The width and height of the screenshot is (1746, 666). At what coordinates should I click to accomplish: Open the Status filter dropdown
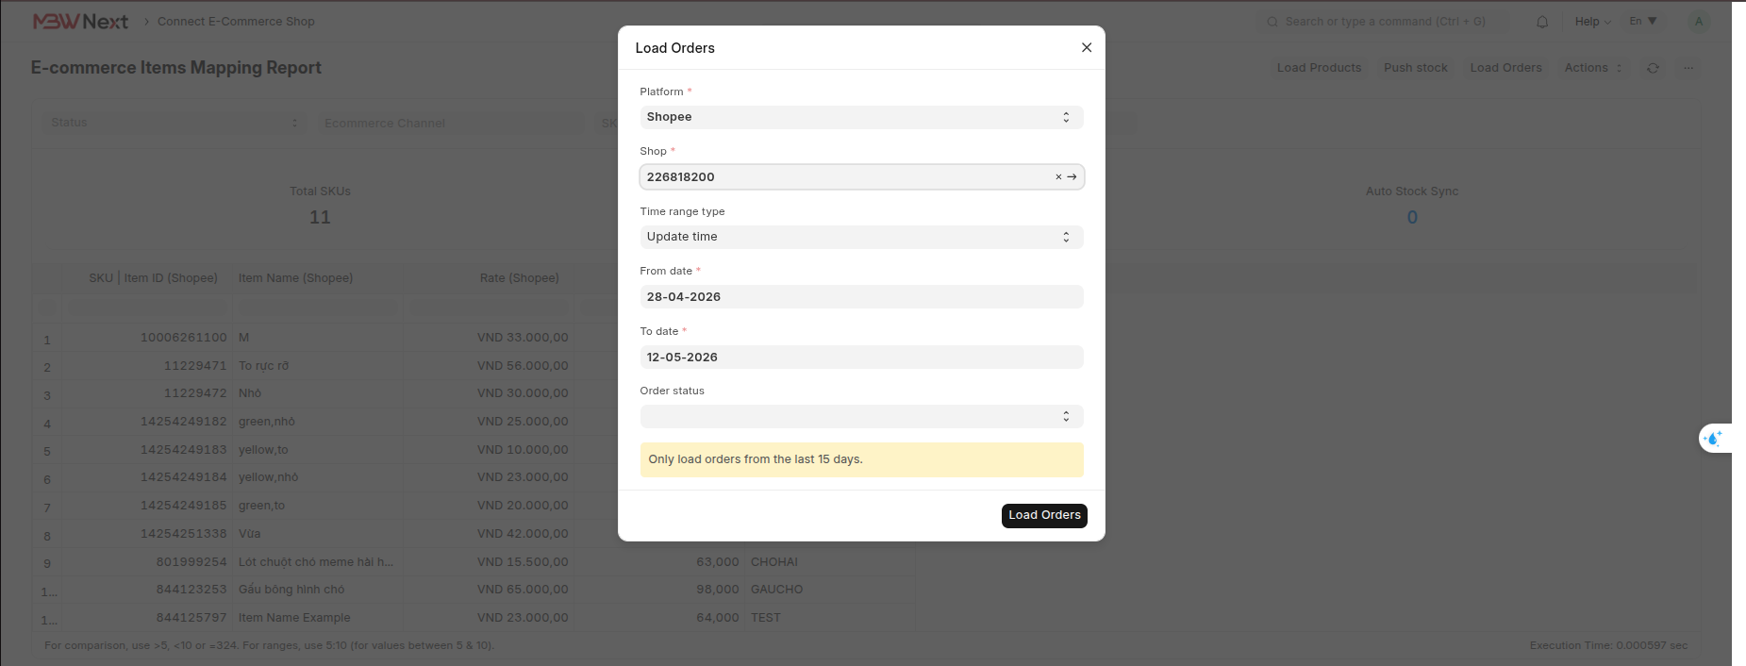pos(174,123)
